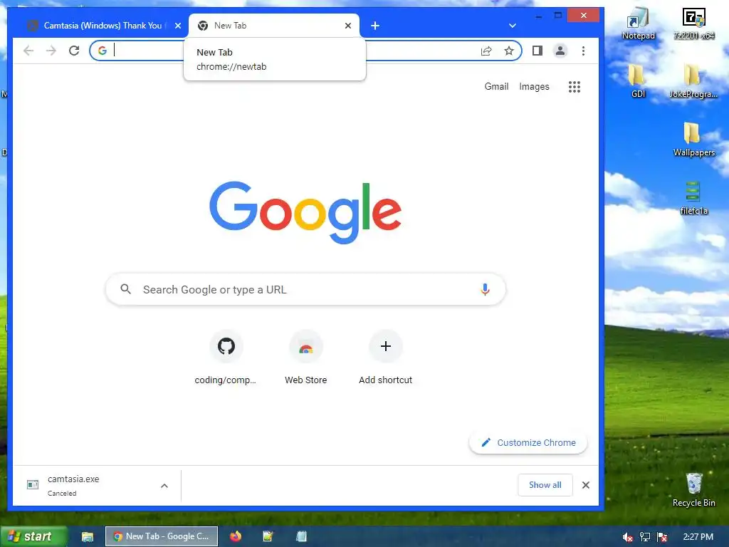This screenshot has height=547, width=729.
Task: Click the Search Google or type a URL box
Action: click(305, 289)
